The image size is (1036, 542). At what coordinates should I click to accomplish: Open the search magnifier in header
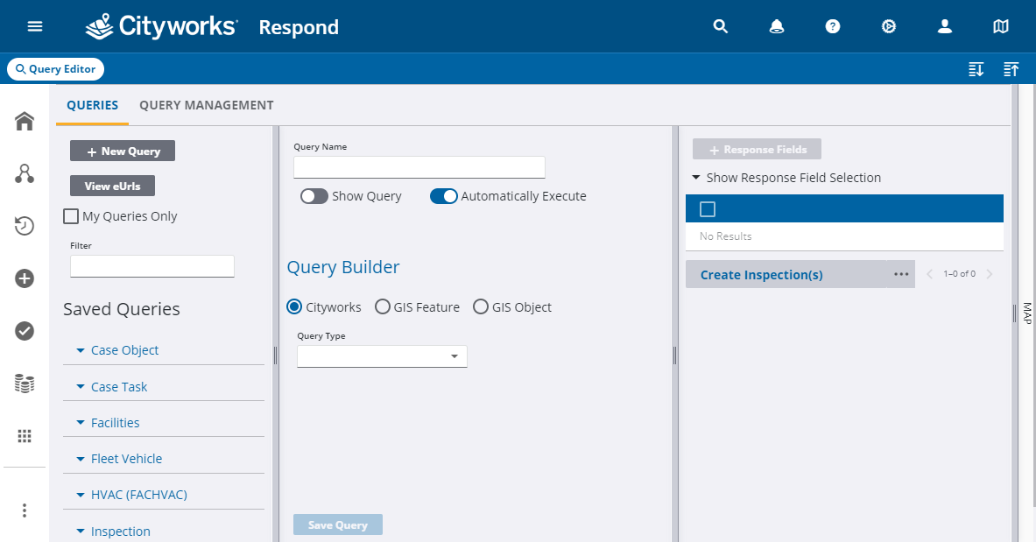(x=720, y=26)
